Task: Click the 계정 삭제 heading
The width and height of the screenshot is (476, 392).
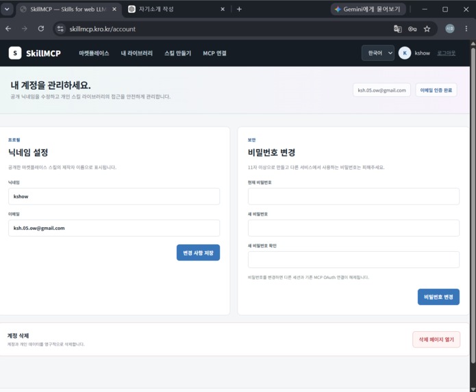Action: click(x=18, y=336)
